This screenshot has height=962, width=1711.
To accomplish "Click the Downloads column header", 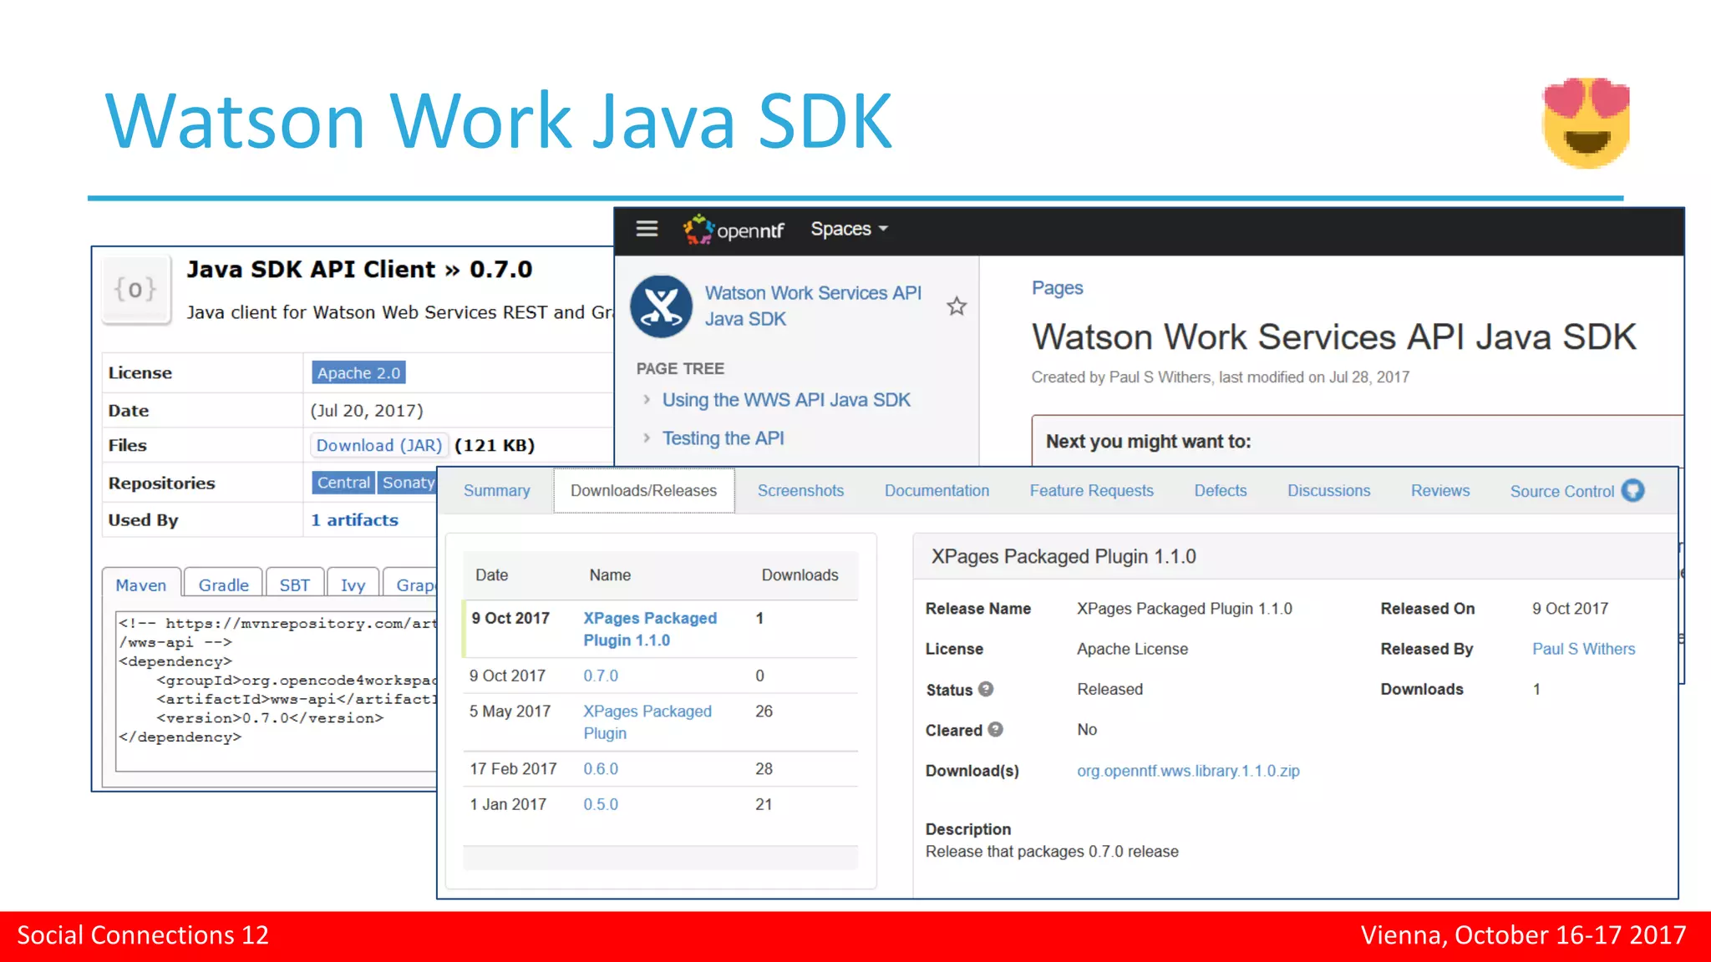I will pyautogui.click(x=800, y=575).
